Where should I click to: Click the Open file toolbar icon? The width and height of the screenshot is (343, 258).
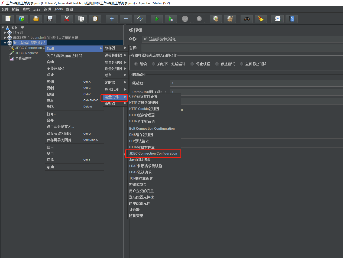[36, 19]
